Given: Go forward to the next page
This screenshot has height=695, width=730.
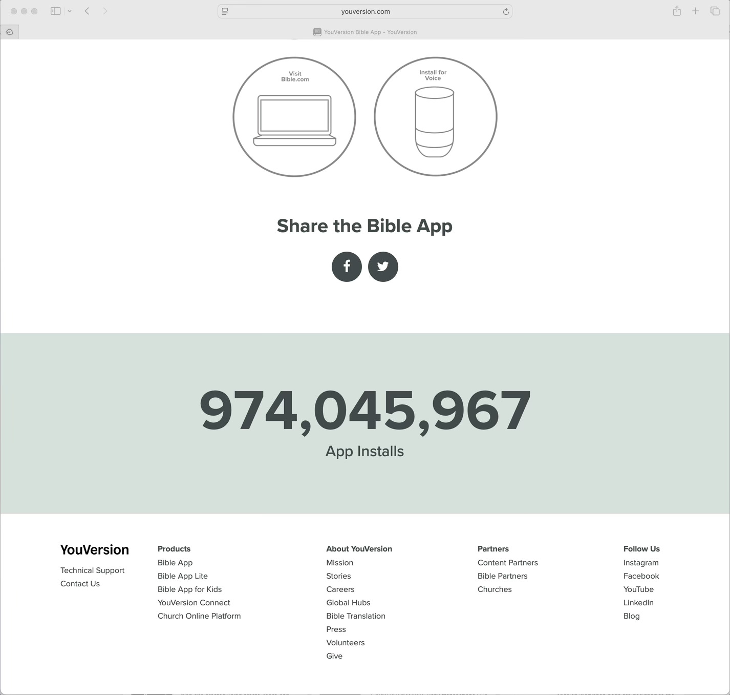Looking at the screenshot, I should point(105,11).
